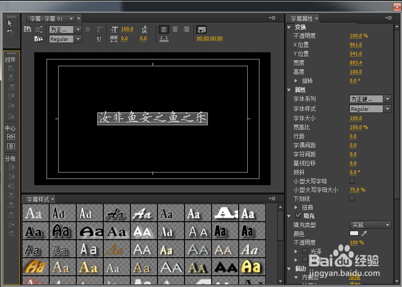Toggle Italic text formatting
This screenshot has width=402, height=287.
[x=99, y=29]
